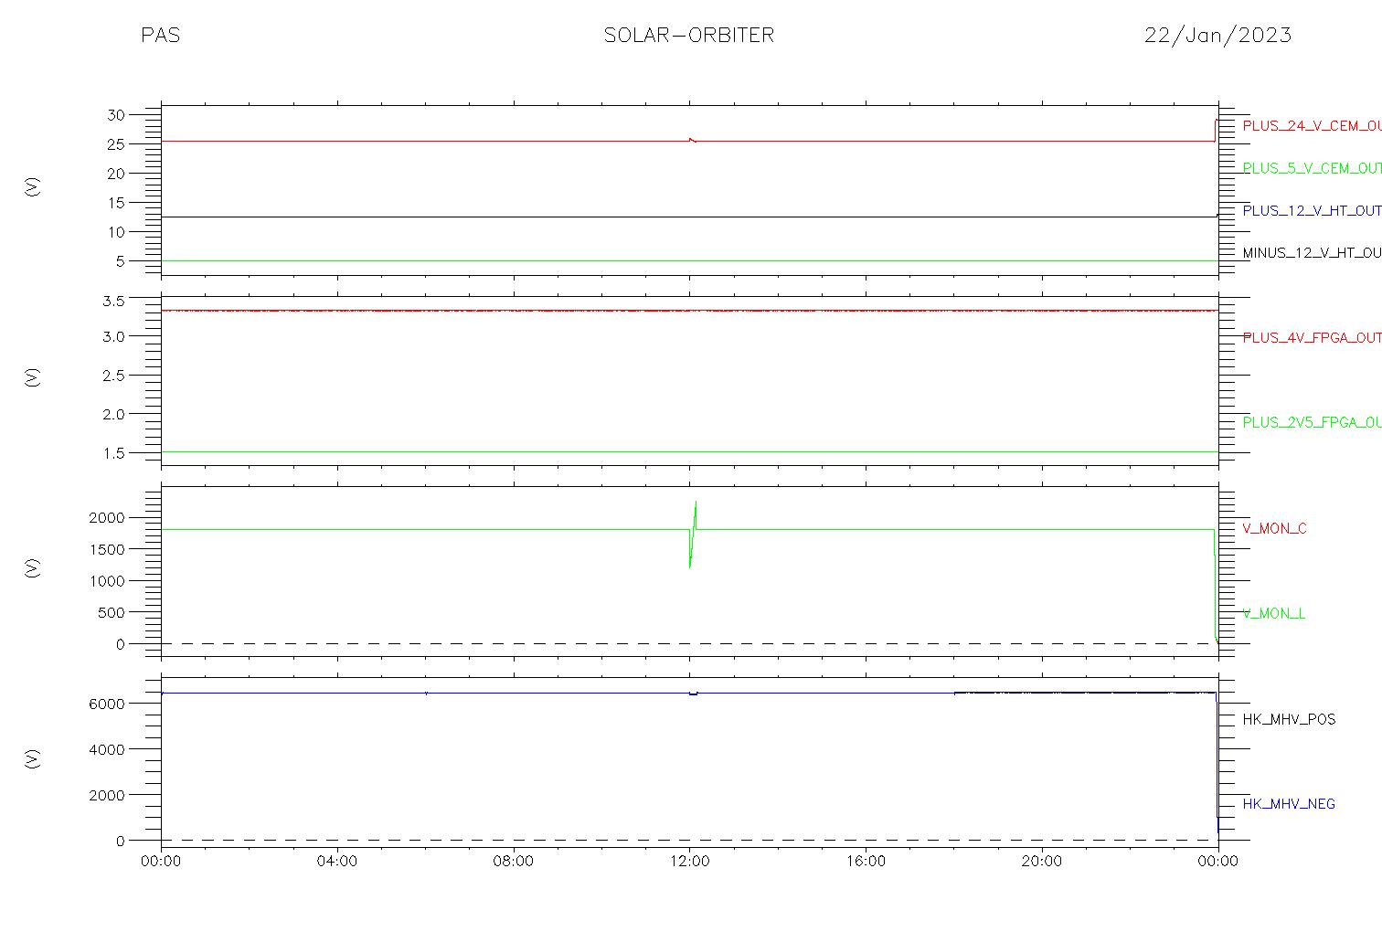Screen dimensions: 1382x932
Task: Select the MINUS_12_V_HT_OUT legend label
Action: pyautogui.click(x=1312, y=253)
